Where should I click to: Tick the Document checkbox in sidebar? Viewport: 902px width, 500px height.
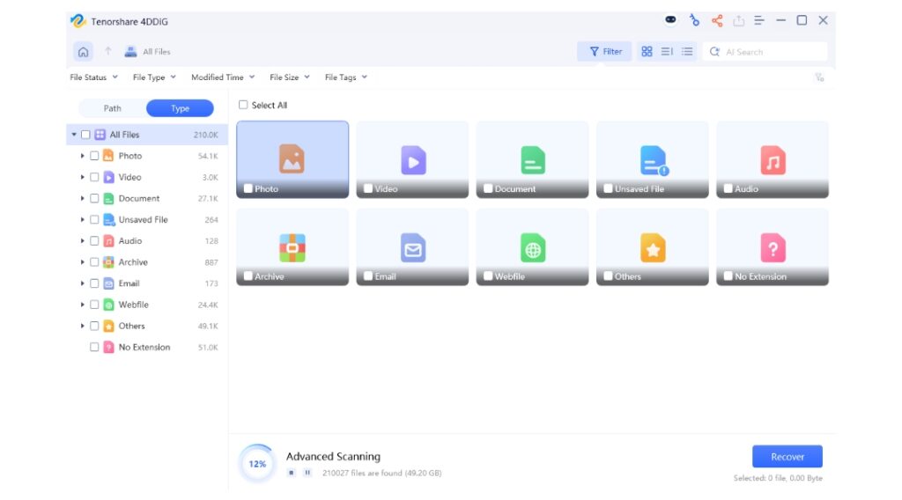[x=94, y=198]
